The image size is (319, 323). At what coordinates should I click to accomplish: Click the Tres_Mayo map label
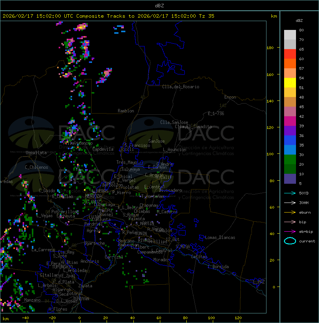tap(127, 162)
